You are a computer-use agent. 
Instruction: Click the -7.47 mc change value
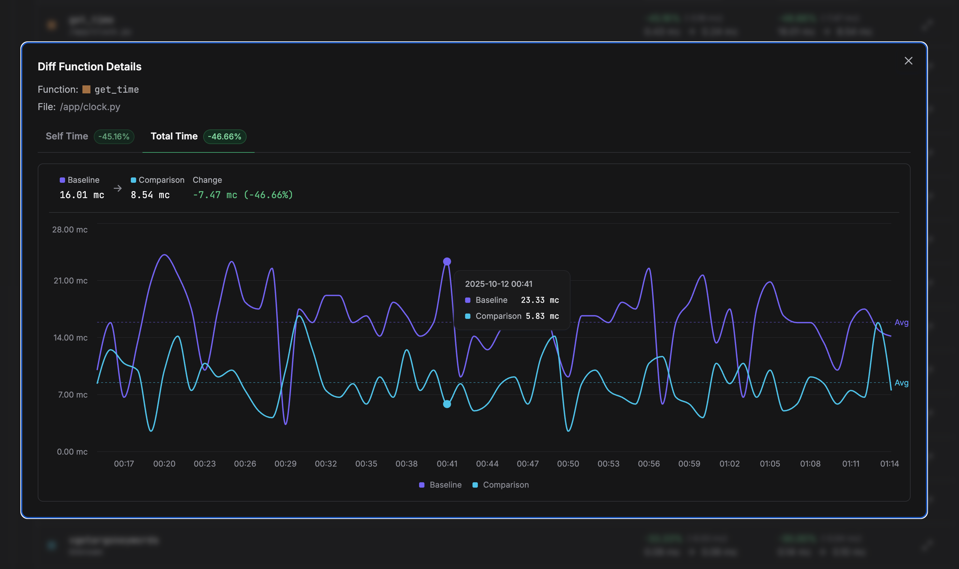(215, 195)
